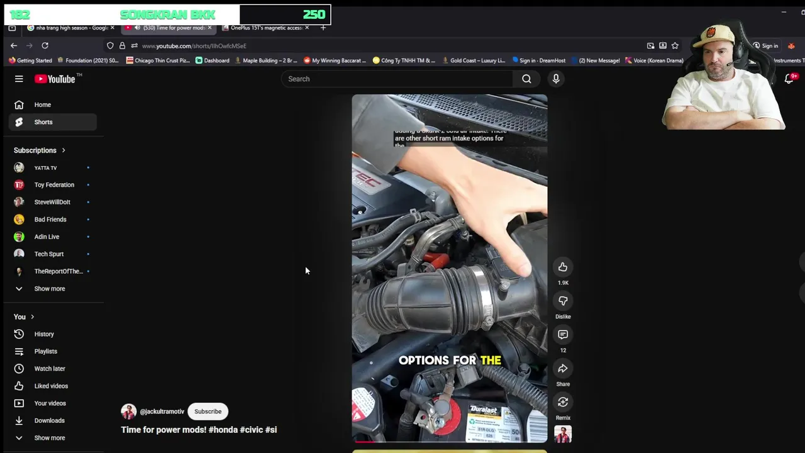Show more subscriptions
This screenshot has height=453, width=805.
click(53, 289)
